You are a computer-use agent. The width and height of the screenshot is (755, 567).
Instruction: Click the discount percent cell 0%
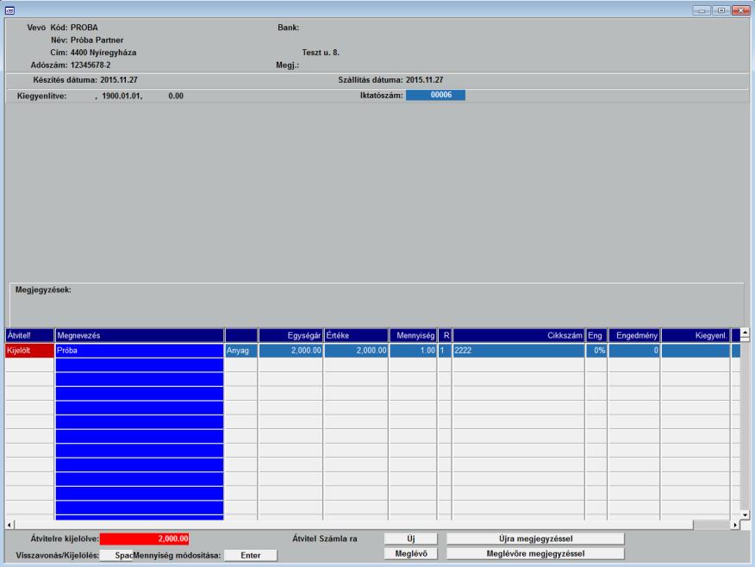coord(596,351)
